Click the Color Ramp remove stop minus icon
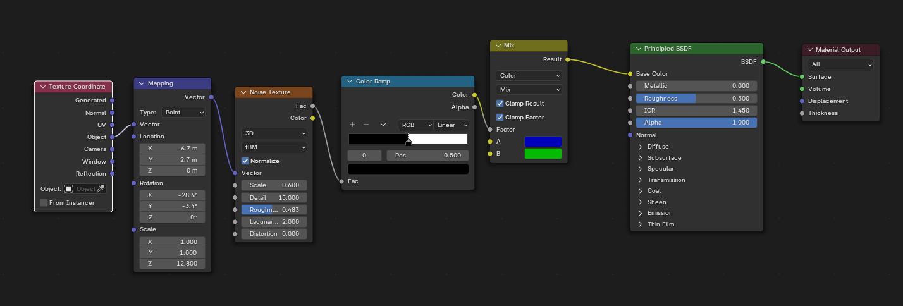This screenshot has width=903, height=306. coord(365,125)
